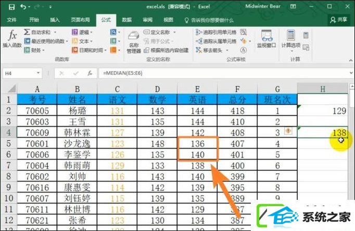This screenshot has height=231, width=355.
Task: Switch to the Review tab
Action: pos(148,20)
